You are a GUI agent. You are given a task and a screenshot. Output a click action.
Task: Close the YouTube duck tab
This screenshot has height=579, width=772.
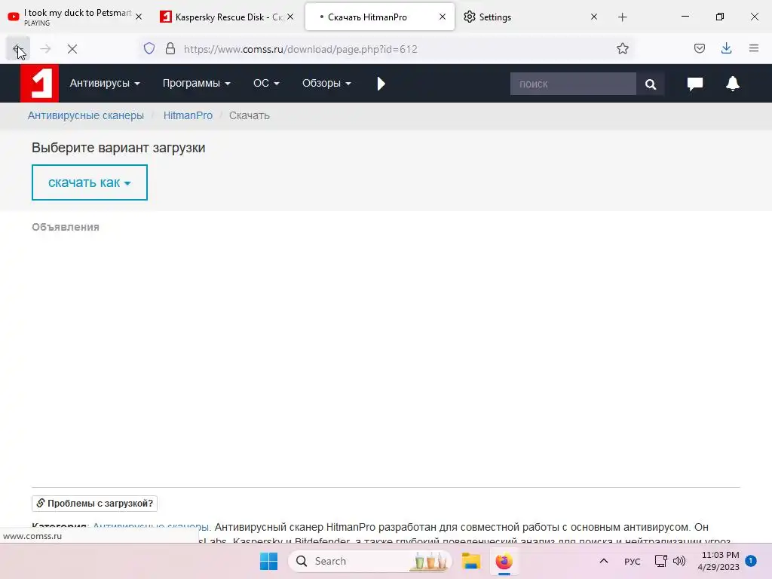click(x=139, y=17)
